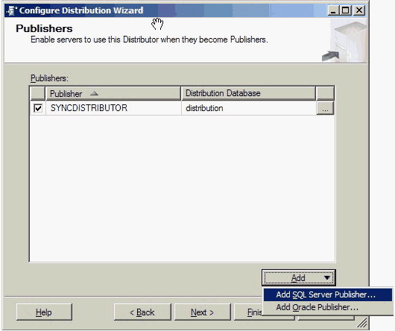Click the blank checkbox column header

(x=37, y=93)
